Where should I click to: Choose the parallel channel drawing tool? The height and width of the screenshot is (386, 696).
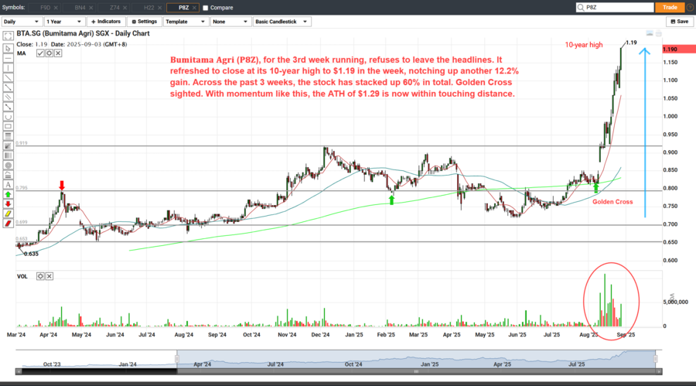click(x=8, y=97)
